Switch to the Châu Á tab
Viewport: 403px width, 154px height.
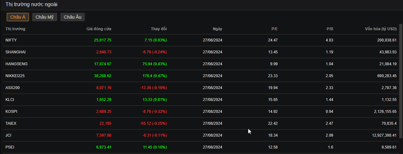(18, 17)
